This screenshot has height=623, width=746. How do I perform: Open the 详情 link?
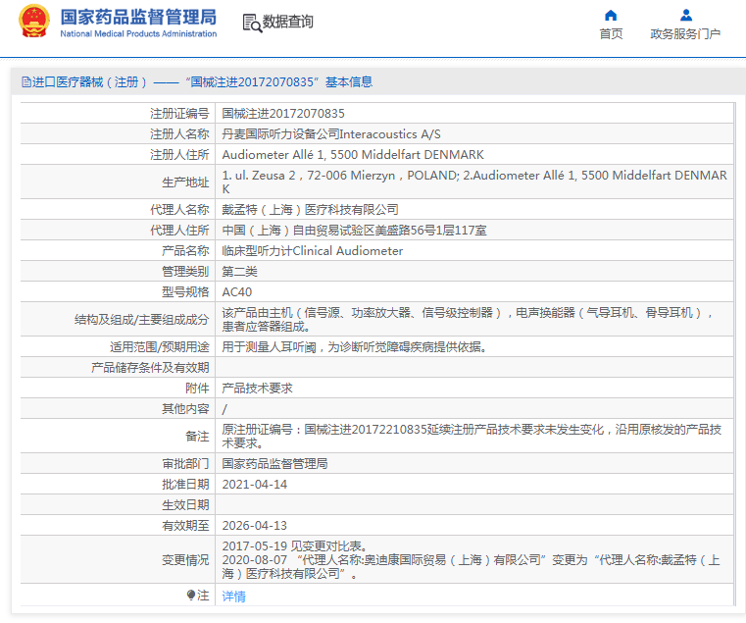(x=233, y=597)
